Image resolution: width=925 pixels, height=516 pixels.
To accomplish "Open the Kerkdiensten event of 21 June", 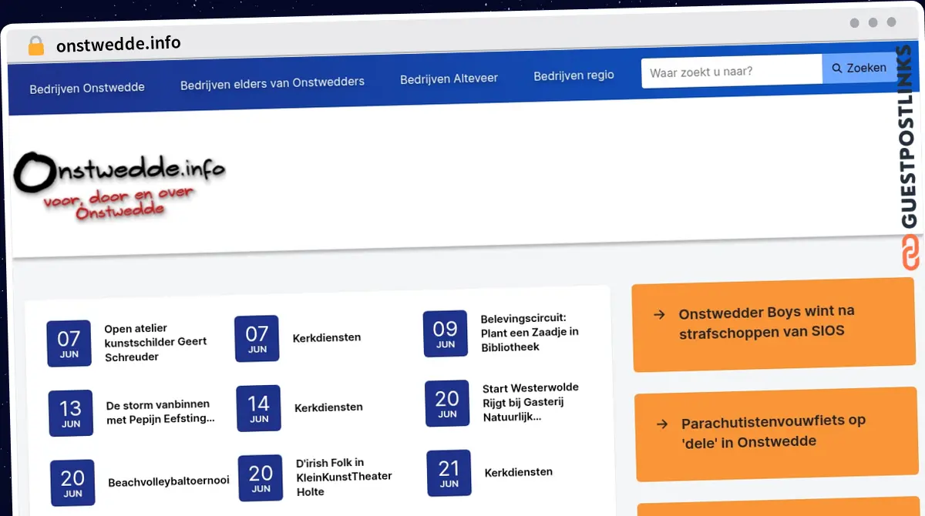I will pyautogui.click(x=519, y=472).
